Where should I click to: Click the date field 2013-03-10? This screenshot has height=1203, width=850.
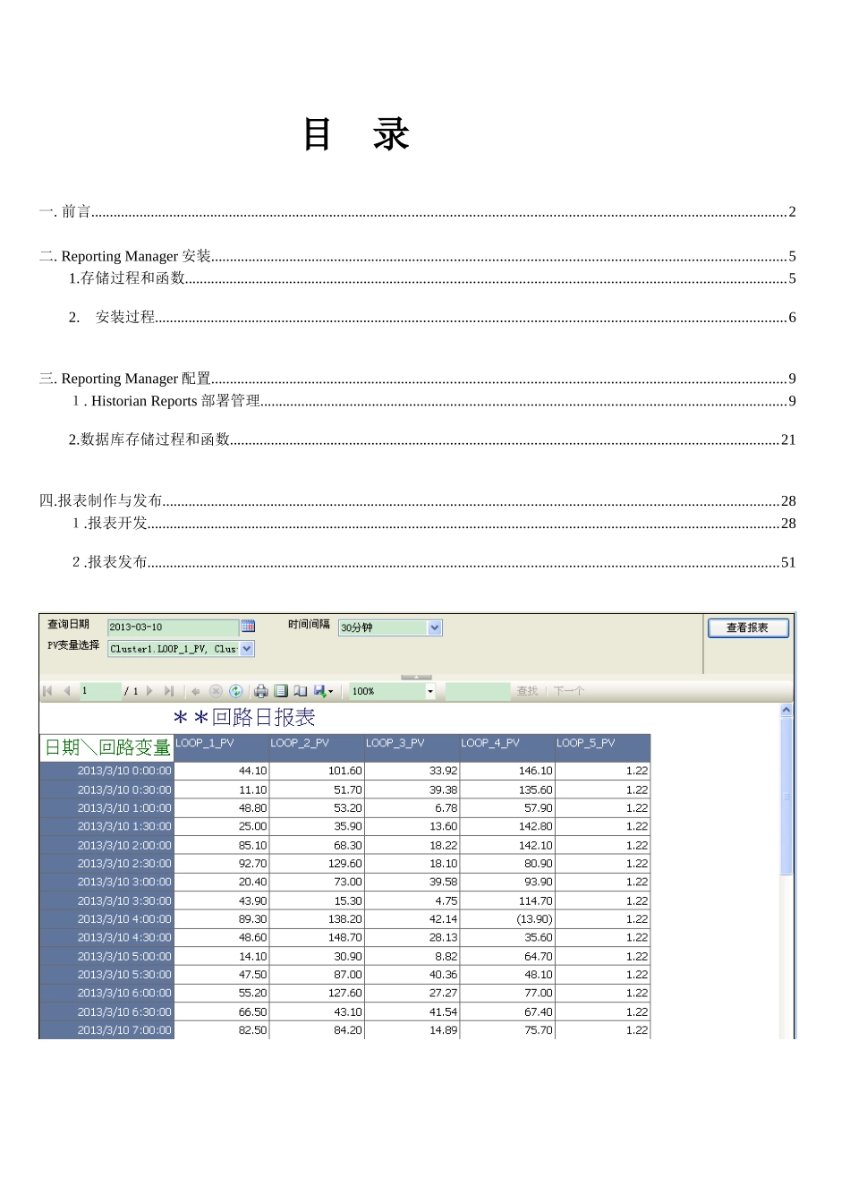click(174, 627)
